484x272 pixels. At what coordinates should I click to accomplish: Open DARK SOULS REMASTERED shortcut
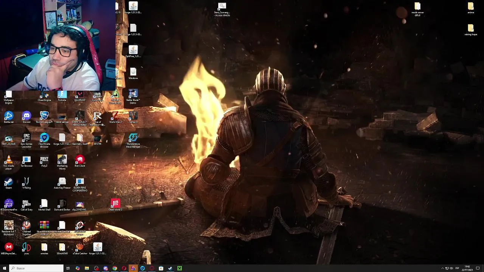[x=80, y=119]
